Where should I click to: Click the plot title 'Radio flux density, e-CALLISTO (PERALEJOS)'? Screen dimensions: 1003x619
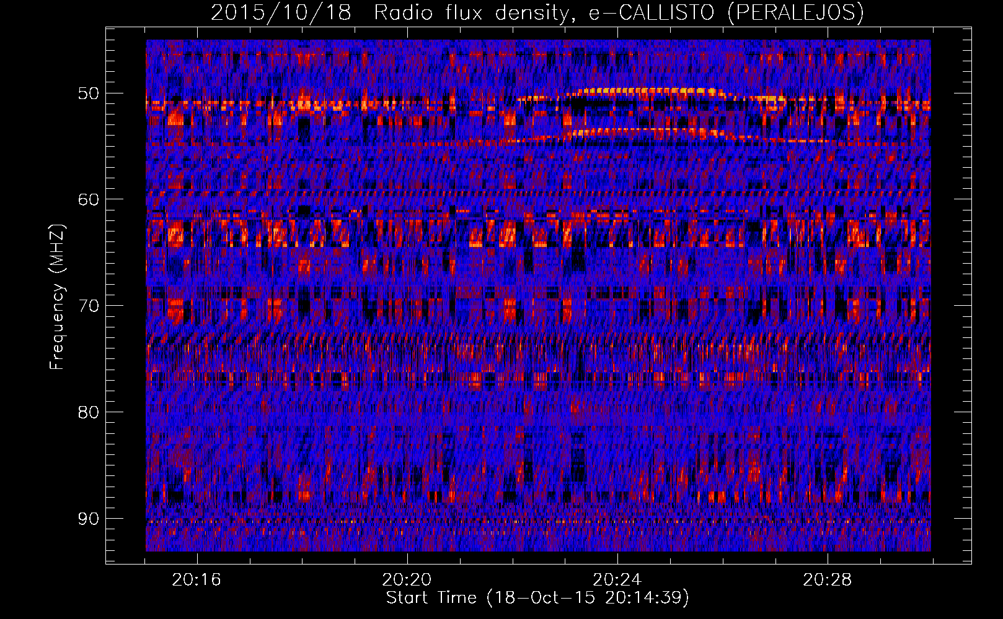(x=619, y=13)
